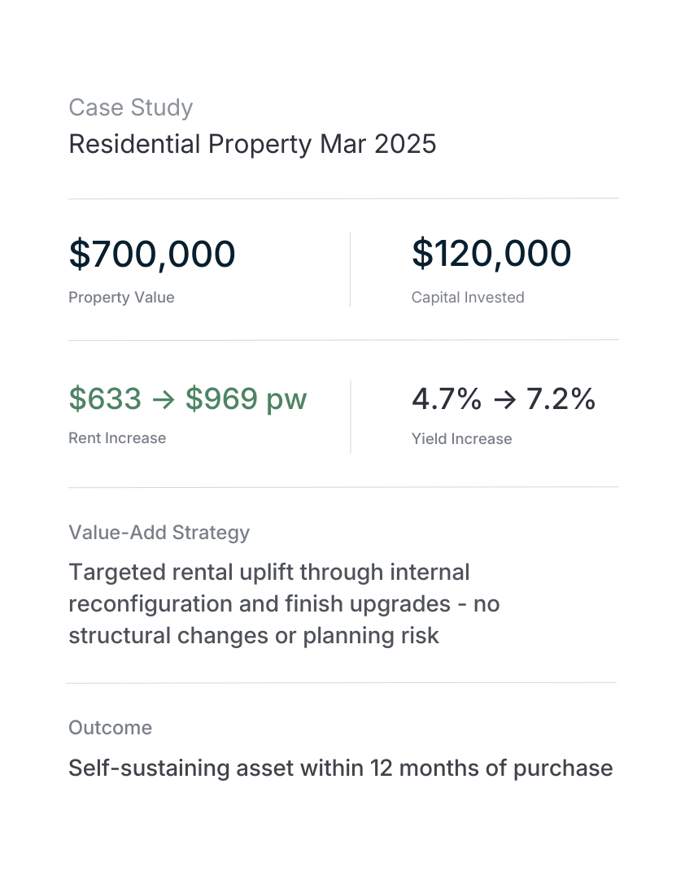
Task: Click the targeted rental uplift description paragraph
Action: click(x=268, y=603)
